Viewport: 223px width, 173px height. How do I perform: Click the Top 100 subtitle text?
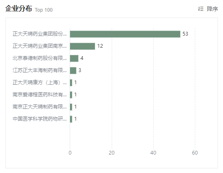(44, 10)
